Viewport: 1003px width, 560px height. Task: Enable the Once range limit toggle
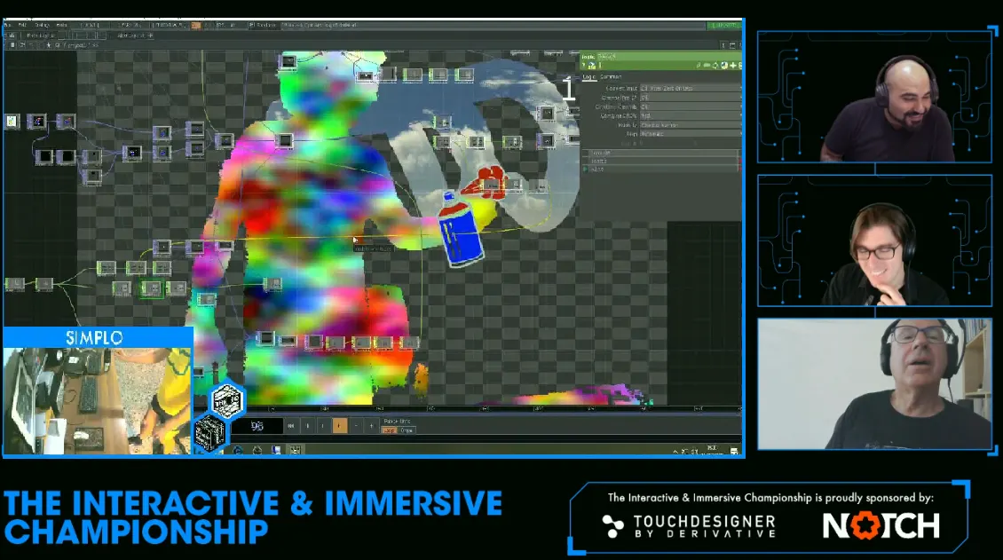407,430
